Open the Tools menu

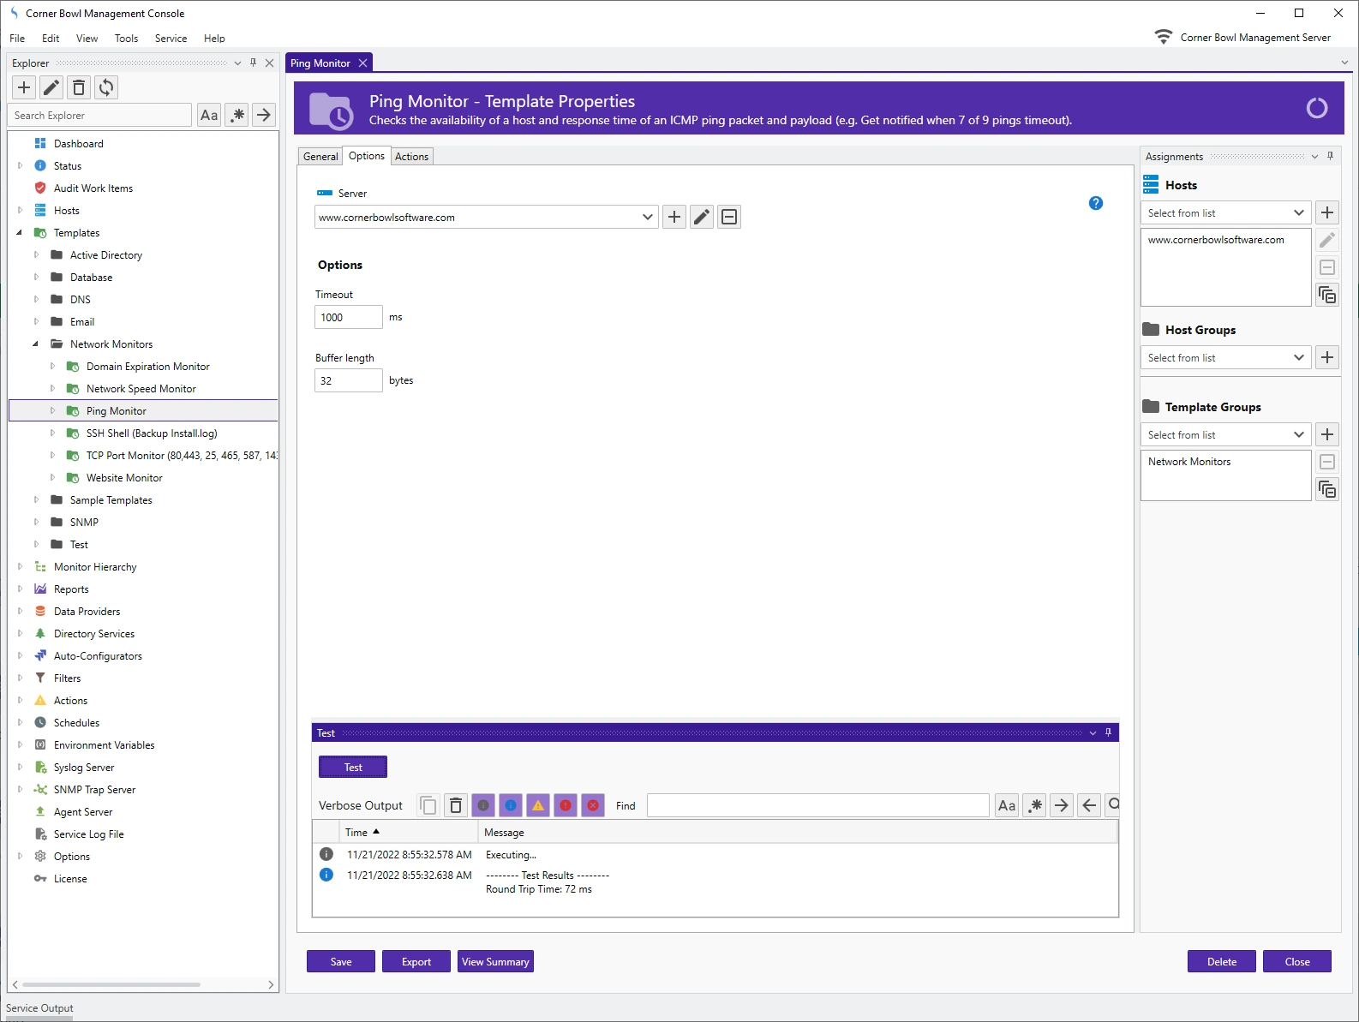point(126,39)
